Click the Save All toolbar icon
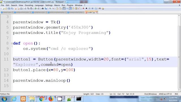Viewport: 181px width, 102px height. pos(12,8)
